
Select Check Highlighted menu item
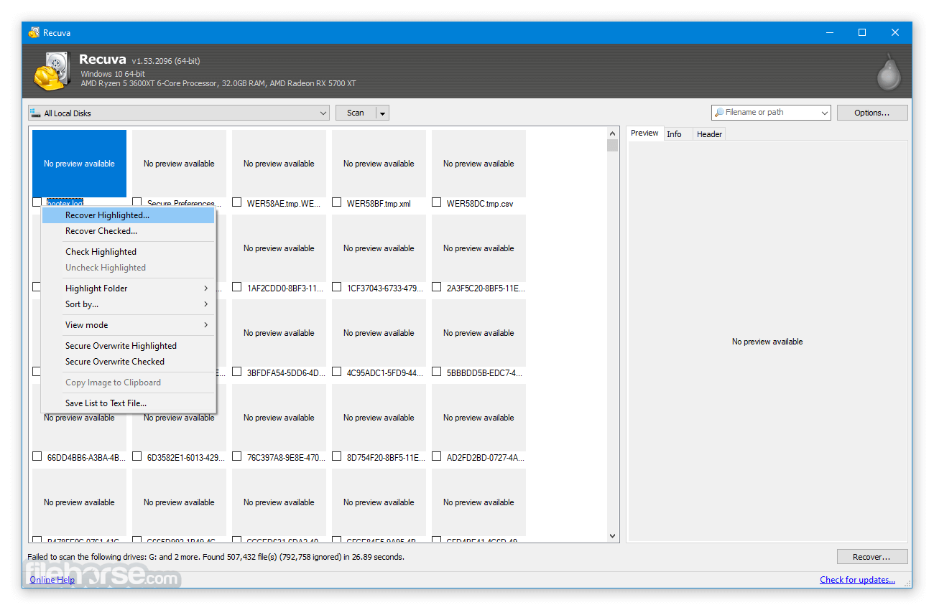[x=129, y=252]
